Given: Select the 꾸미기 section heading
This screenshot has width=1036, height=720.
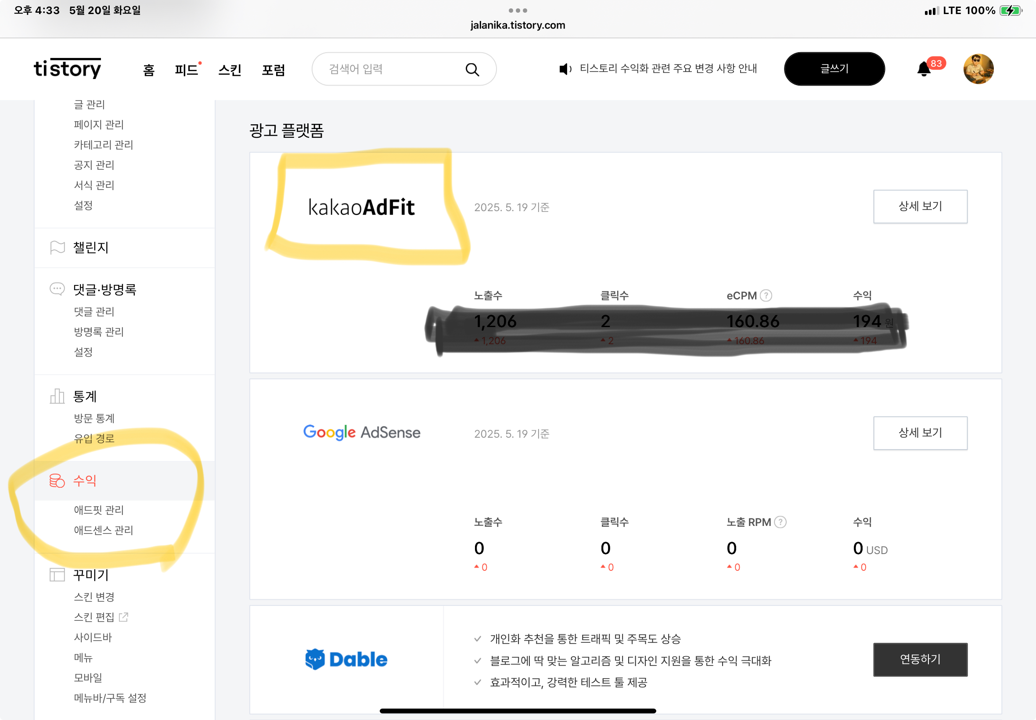Looking at the screenshot, I should (x=91, y=575).
